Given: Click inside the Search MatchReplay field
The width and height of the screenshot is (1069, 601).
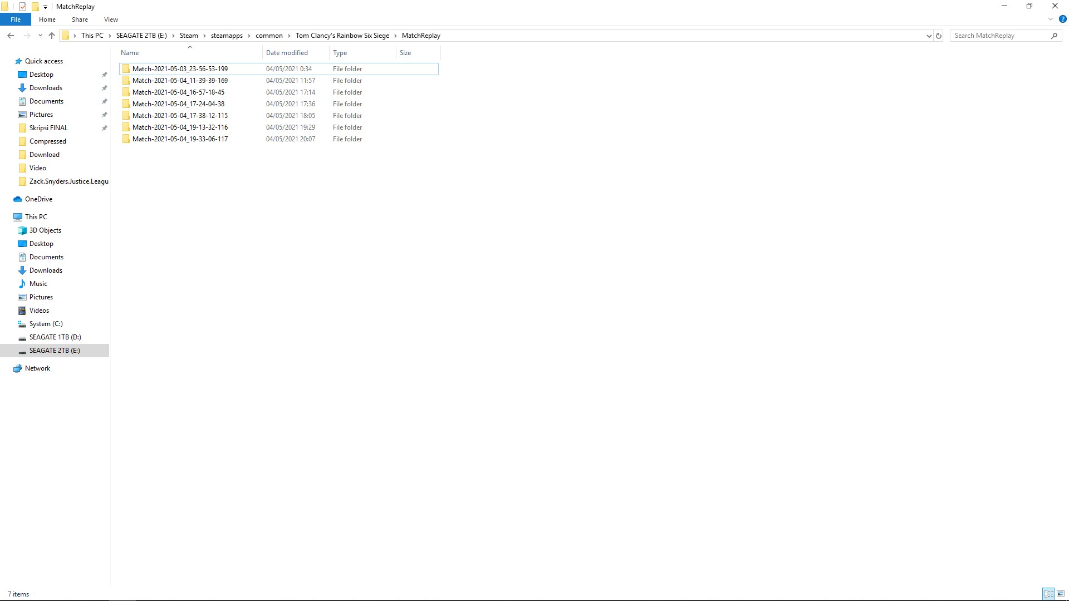Looking at the screenshot, I should (999, 36).
